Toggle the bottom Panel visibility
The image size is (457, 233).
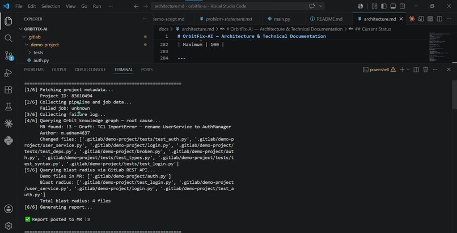(x=393, y=6)
